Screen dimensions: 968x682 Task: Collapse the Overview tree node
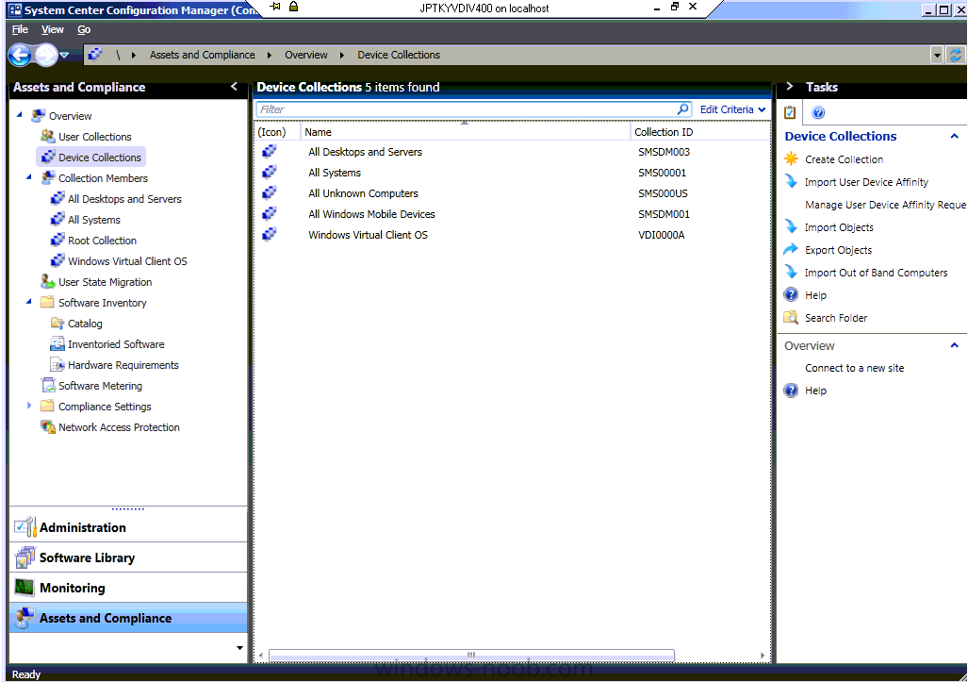(19, 114)
